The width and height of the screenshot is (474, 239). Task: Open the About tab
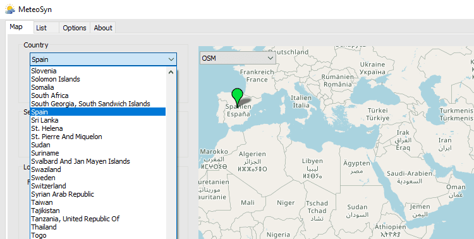coord(103,28)
